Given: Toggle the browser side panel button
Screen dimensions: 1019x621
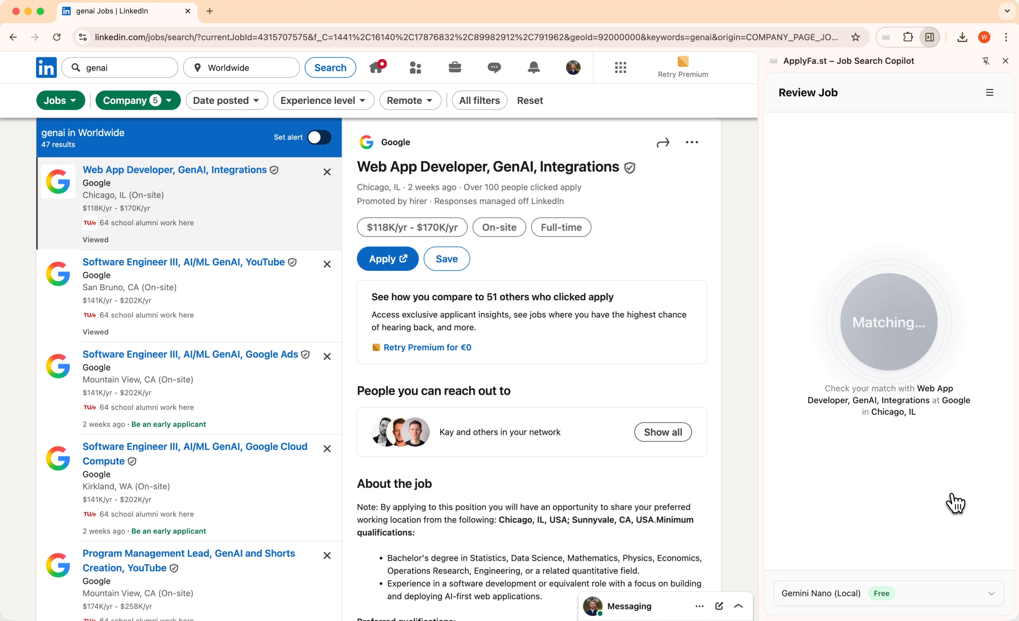Looking at the screenshot, I should (x=929, y=37).
